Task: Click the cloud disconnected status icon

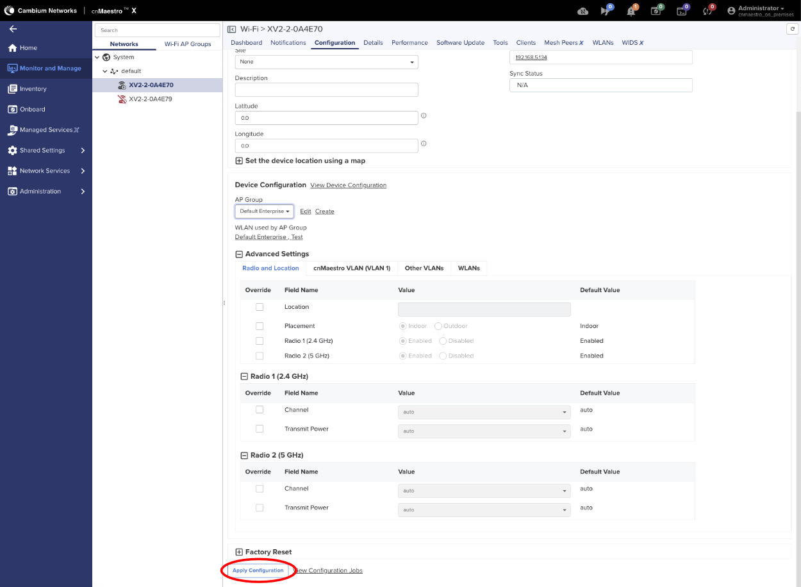Action: (582, 11)
